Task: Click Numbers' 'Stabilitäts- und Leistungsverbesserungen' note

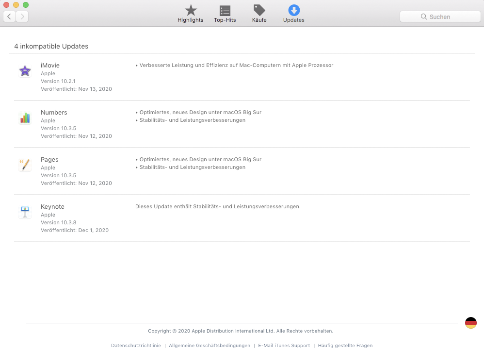Action: [x=191, y=120]
